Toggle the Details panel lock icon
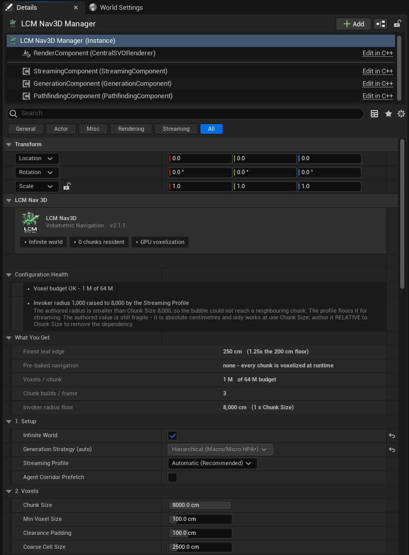The height and width of the screenshot is (555, 409). tap(397, 24)
